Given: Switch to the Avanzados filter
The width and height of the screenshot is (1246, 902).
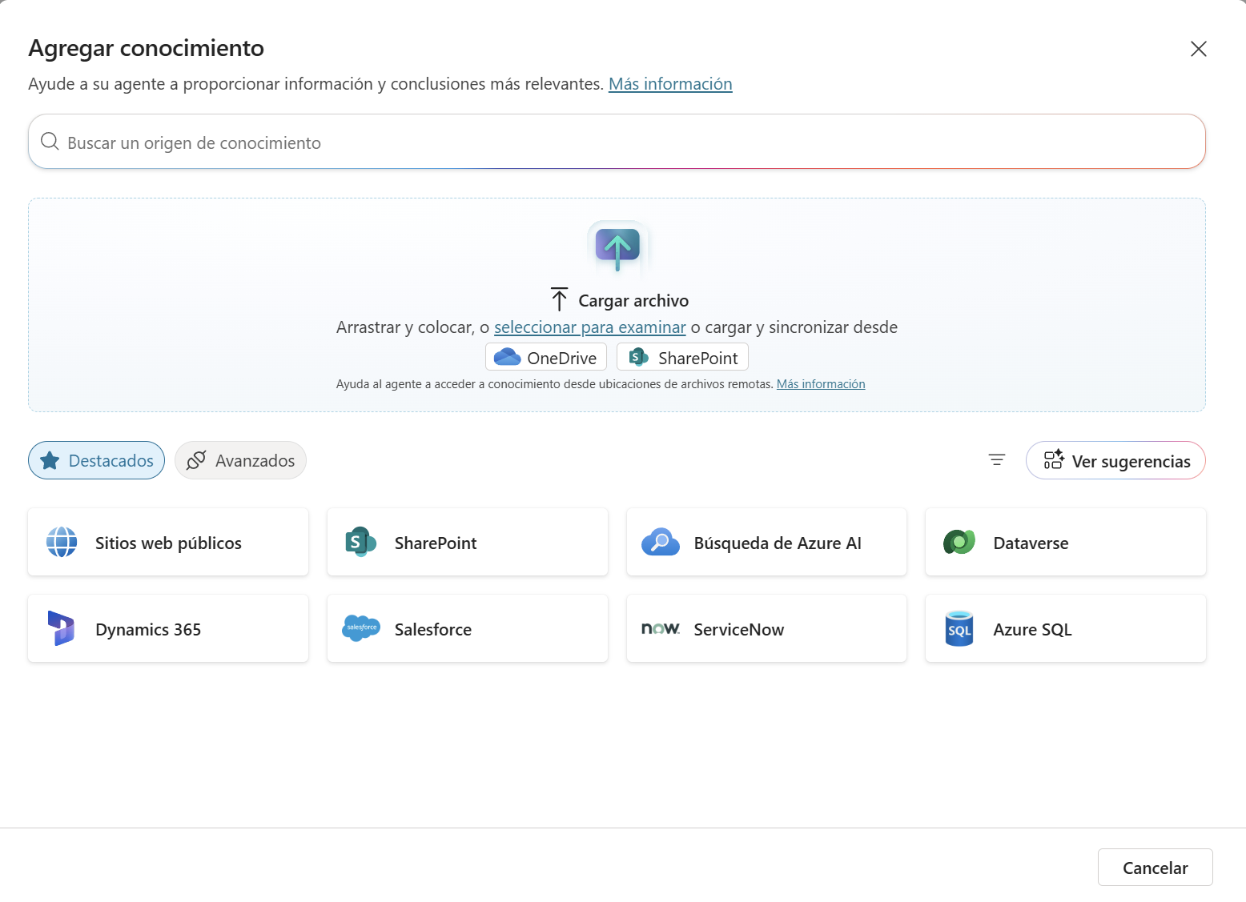Looking at the screenshot, I should click(x=240, y=460).
